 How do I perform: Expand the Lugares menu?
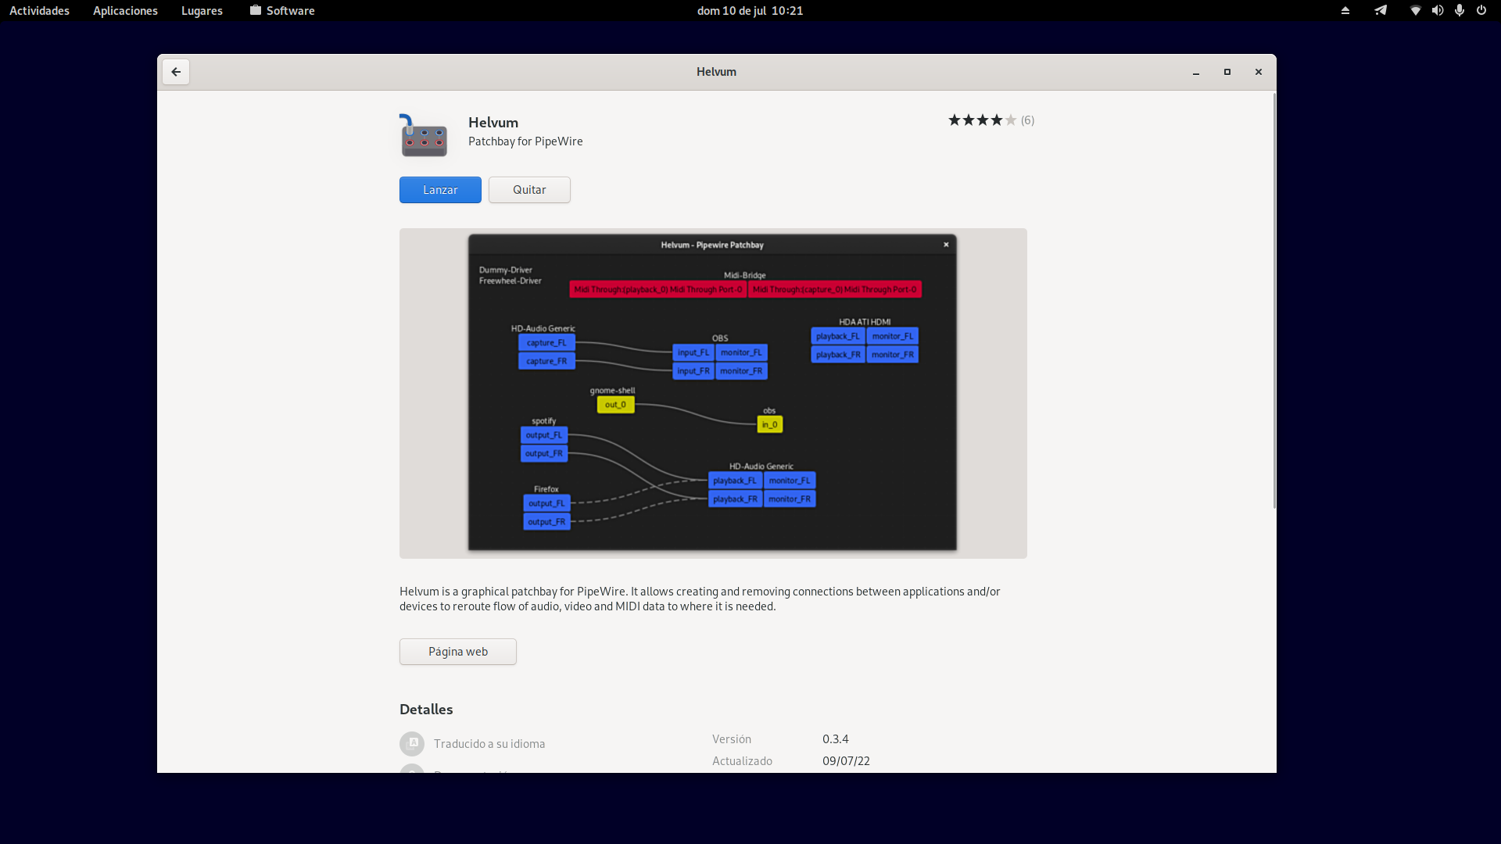202,11
